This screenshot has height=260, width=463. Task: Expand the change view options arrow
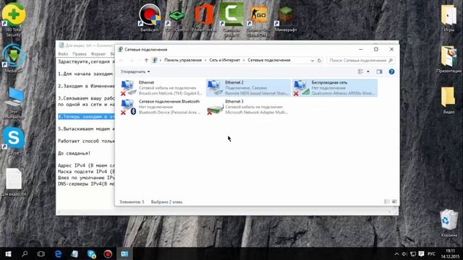(368, 71)
